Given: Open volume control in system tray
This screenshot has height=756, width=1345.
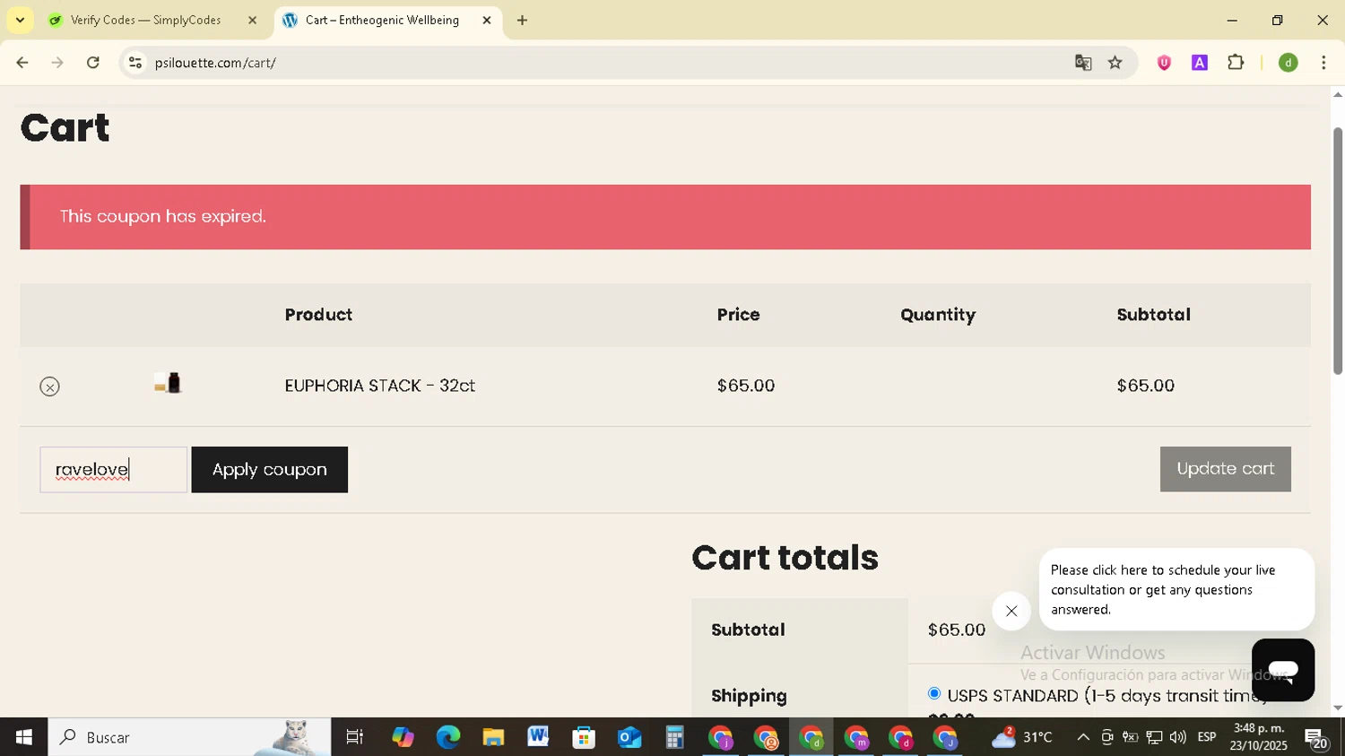Looking at the screenshot, I should pyautogui.click(x=1177, y=737).
